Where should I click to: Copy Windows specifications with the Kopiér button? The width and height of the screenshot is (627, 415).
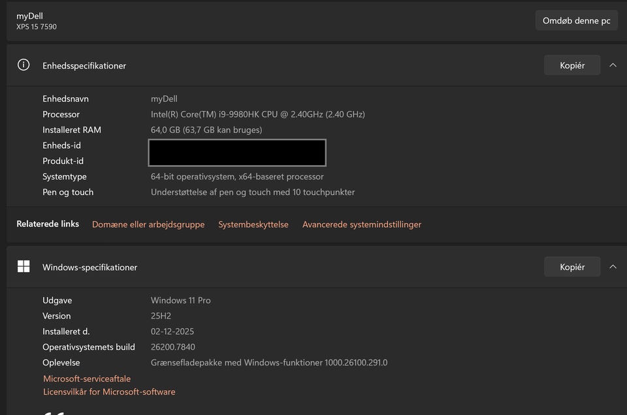coord(571,266)
